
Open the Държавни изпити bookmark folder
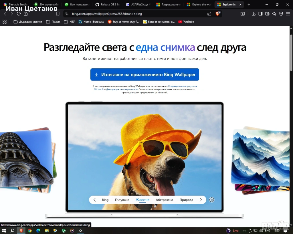point(28,22)
